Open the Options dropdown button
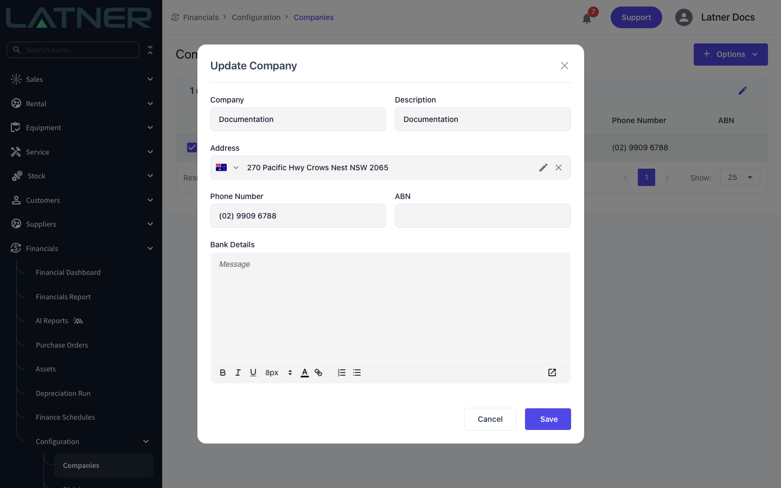The image size is (781, 488). pyautogui.click(x=731, y=54)
